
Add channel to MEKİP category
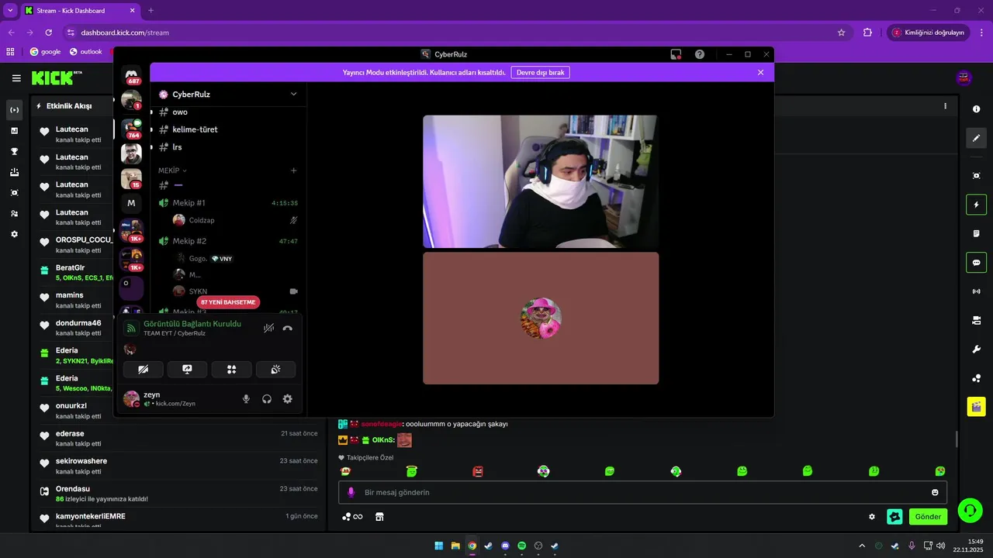pos(293,170)
